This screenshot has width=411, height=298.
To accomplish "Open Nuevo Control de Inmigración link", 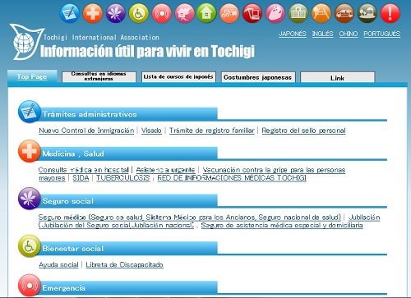I will point(86,131).
